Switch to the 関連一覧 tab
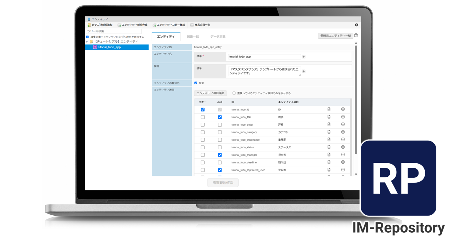This screenshot has height=239, width=476. (193, 37)
